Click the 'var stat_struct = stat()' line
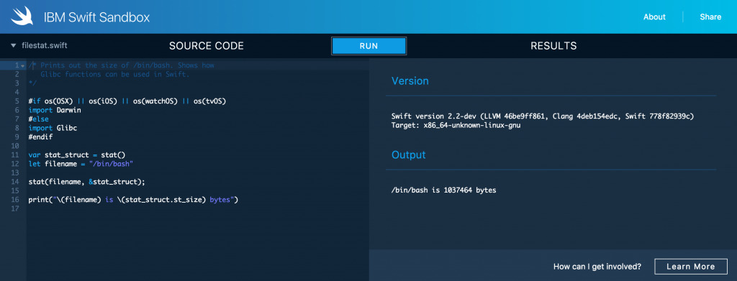 click(x=77, y=155)
